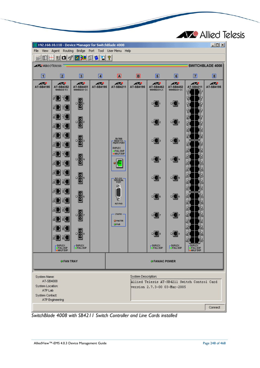Click the top port block on AT-SB4311
Image resolution: width=260 pixels, height=368 pixels.
tap(195, 114)
